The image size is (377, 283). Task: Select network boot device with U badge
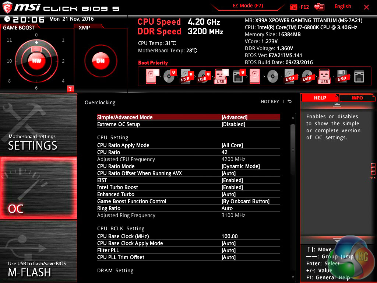click(x=239, y=76)
